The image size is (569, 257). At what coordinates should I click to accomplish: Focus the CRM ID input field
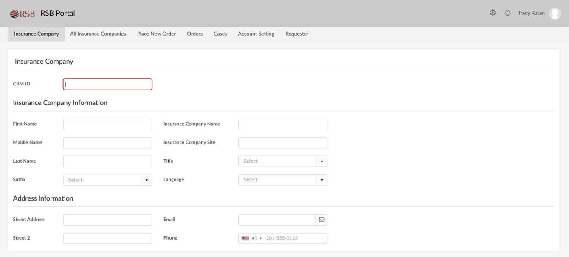(x=107, y=84)
